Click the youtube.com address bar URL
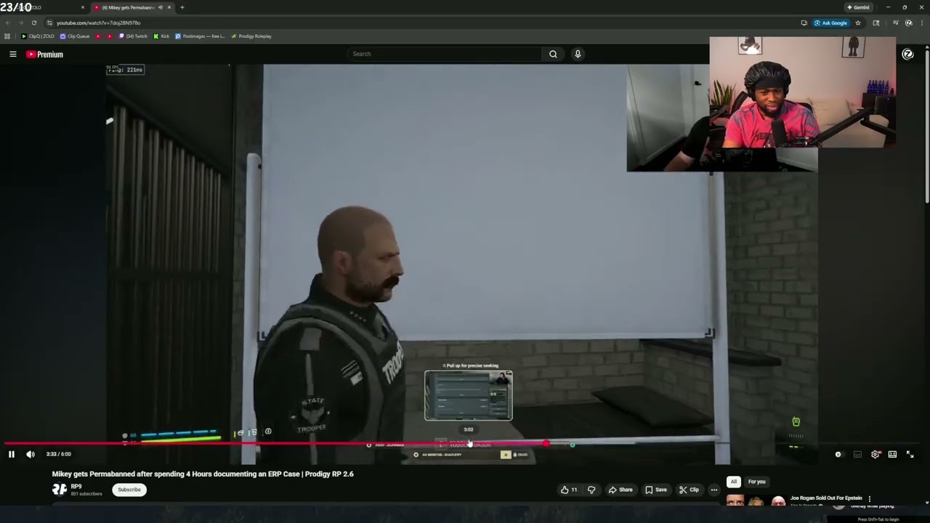Screen dimensions: 930x523 coord(99,23)
